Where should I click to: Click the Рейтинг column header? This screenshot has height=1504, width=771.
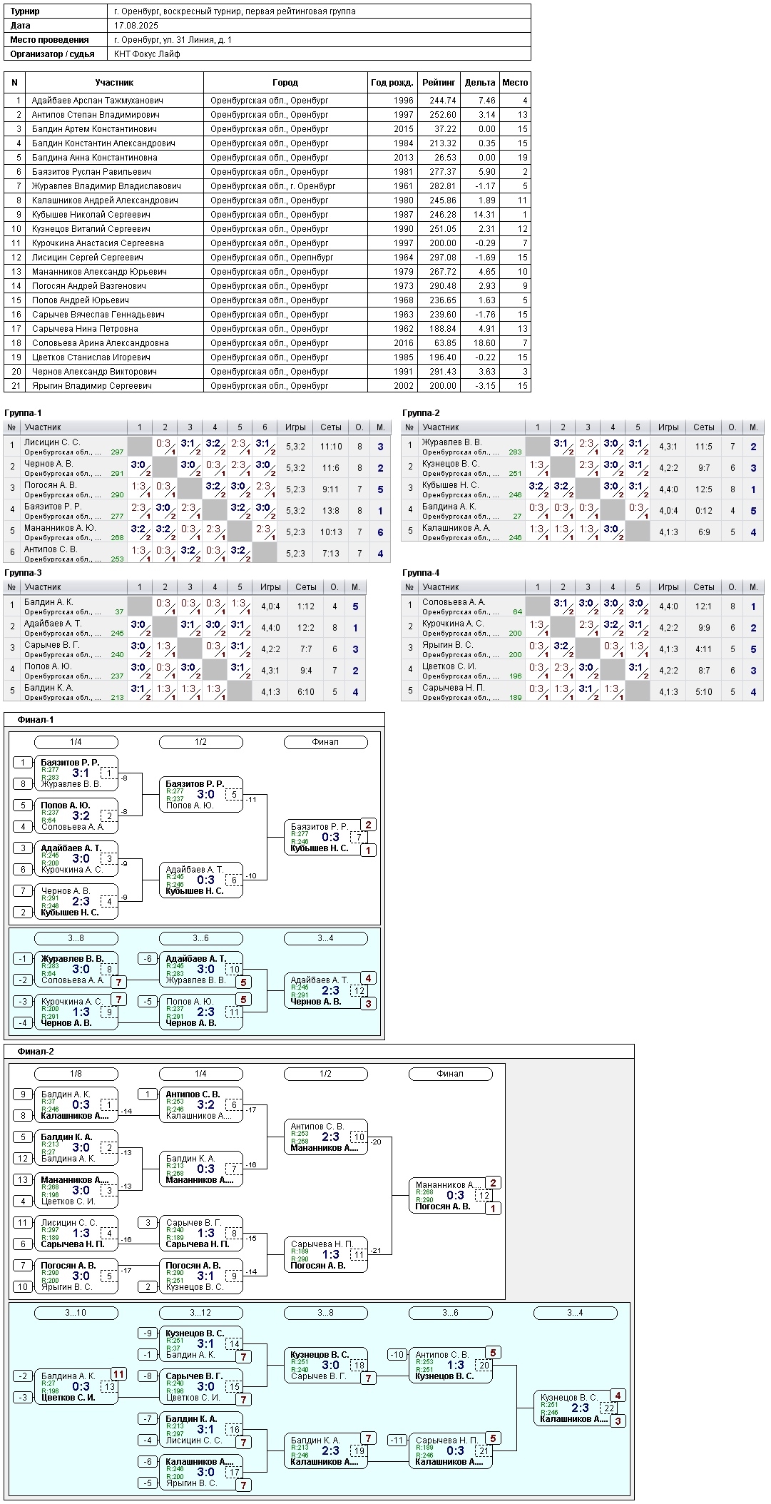point(439,83)
